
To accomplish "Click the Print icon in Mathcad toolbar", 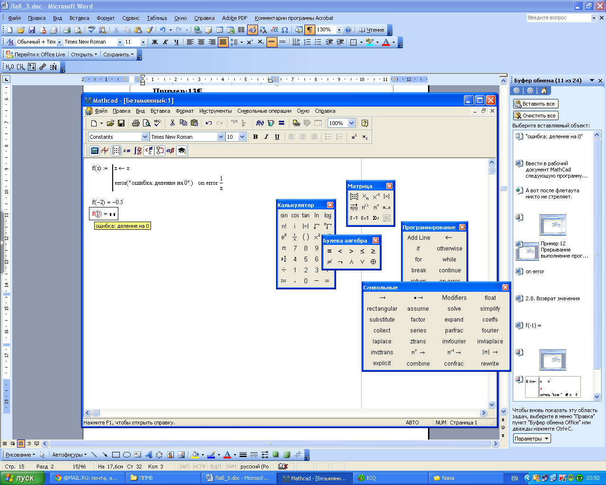I will (136, 123).
